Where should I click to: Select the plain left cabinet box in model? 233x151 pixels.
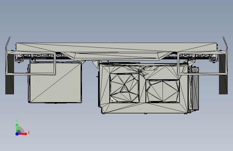pyautogui.click(x=55, y=82)
